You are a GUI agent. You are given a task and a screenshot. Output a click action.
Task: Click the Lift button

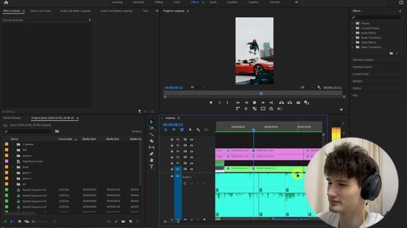pyautogui.click(x=281, y=103)
